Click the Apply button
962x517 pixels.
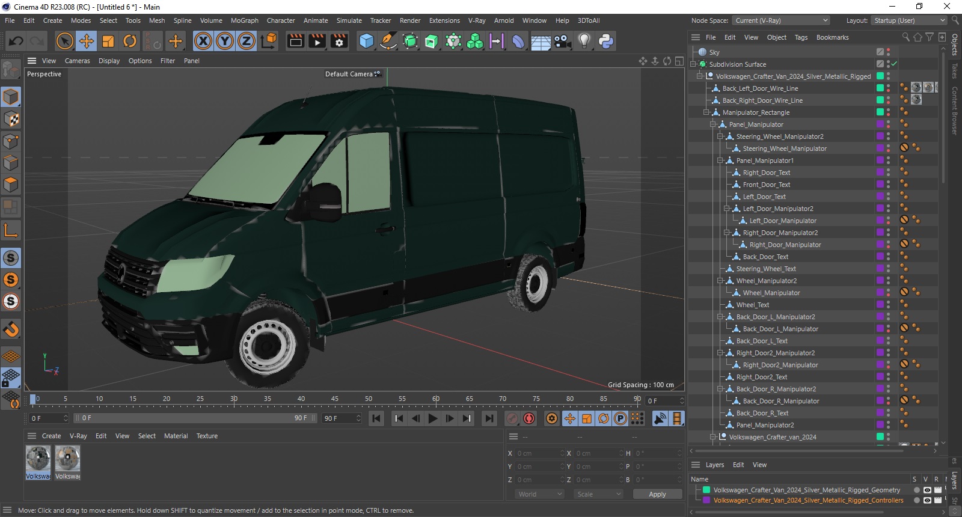[657, 494]
